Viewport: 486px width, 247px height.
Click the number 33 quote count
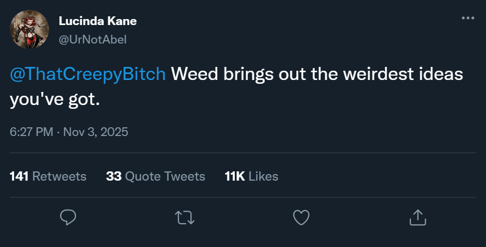[114, 176]
